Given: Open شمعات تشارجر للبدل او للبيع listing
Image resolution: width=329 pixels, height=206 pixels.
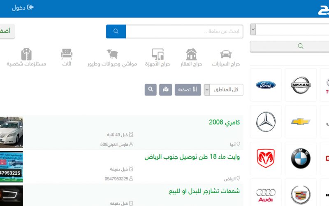Looking at the screenshot, I should [x=204, y=191].
